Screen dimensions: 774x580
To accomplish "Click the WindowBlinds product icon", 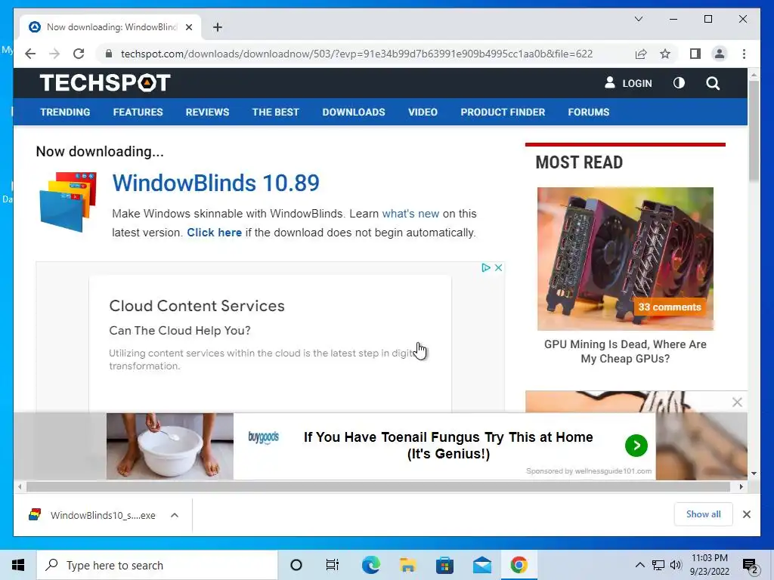I will pyautogui.click(x=68, y=201).
